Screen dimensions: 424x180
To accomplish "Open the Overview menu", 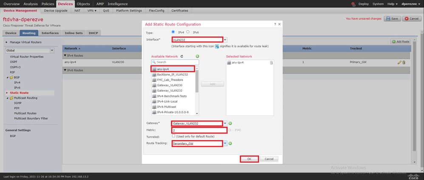I will click(11, 4).
